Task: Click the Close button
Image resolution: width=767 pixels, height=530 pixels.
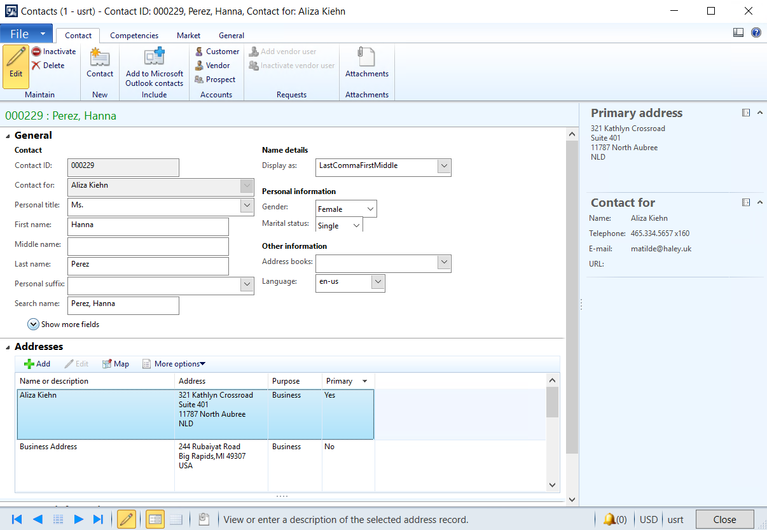Action: [724, 519]
